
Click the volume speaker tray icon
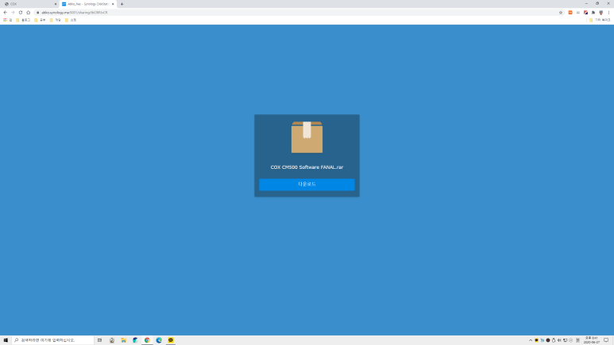point(559,340)
